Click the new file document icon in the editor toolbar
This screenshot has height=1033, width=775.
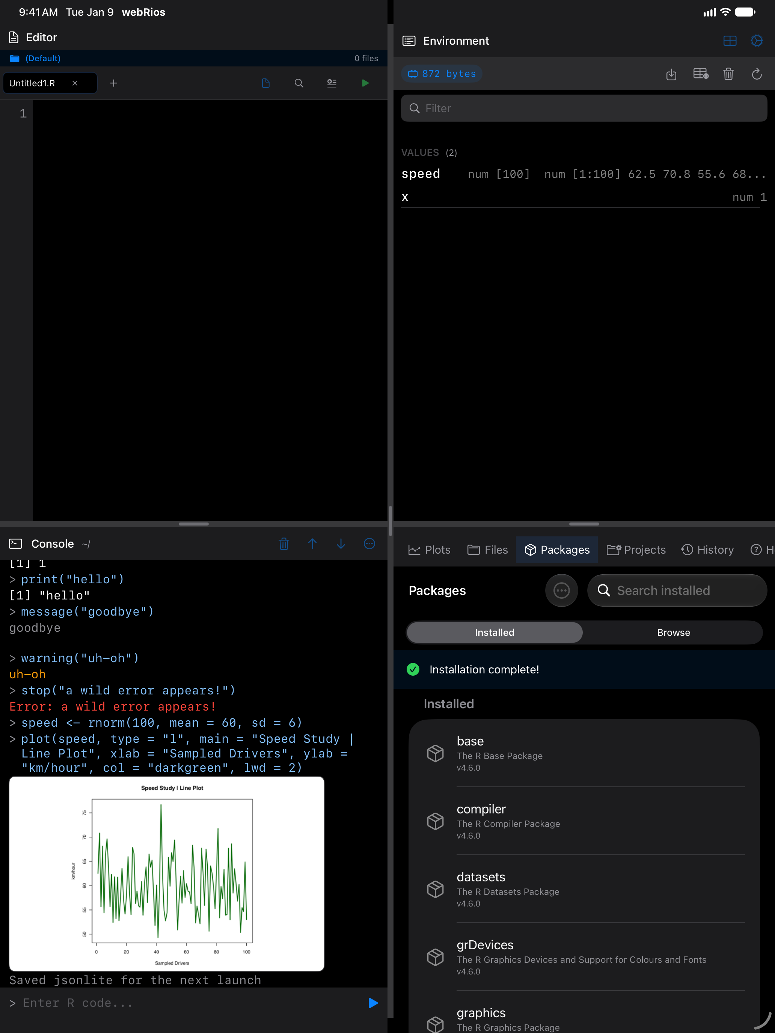tap(266, 83)
